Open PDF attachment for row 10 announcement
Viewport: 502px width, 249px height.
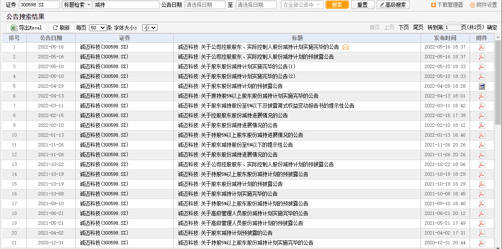(482, 135)
